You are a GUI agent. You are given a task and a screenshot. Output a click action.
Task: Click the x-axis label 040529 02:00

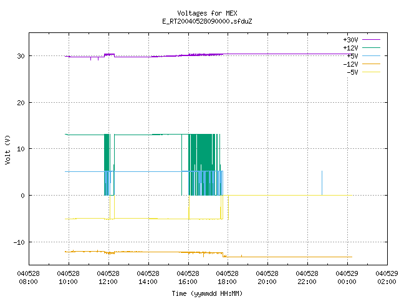(x=387, y=278)
